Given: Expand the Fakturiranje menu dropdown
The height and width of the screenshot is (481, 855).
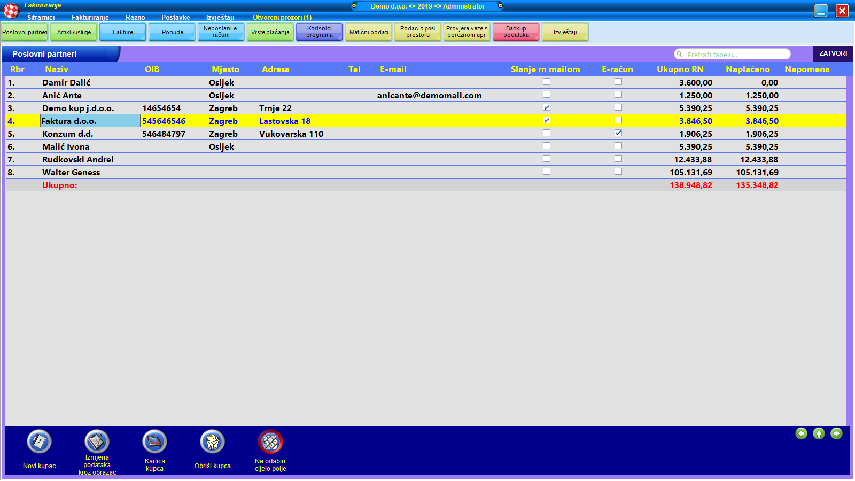Looking at the screenshot, I should 90,18.
